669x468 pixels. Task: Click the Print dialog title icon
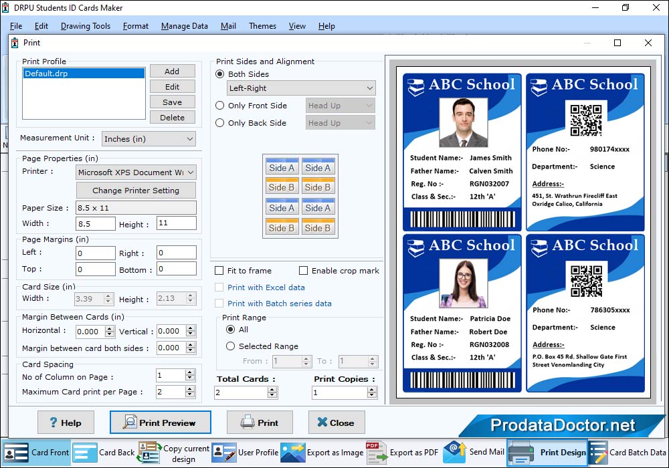15,43
